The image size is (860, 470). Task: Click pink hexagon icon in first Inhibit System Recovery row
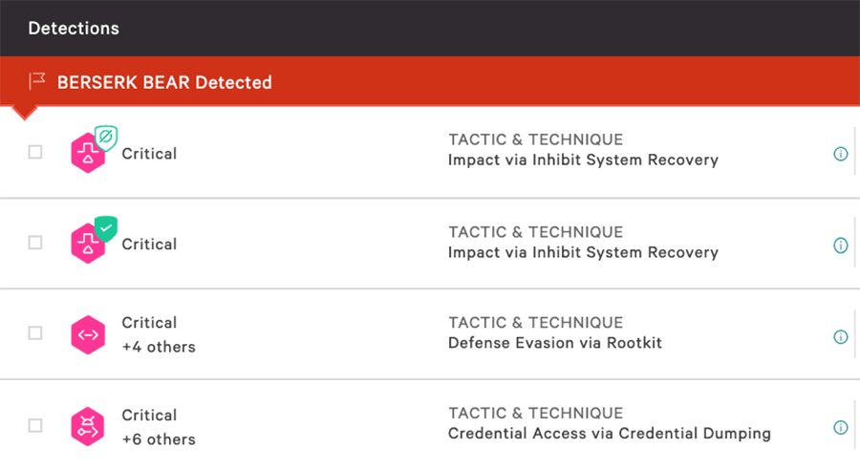click(x=87, y=155)
